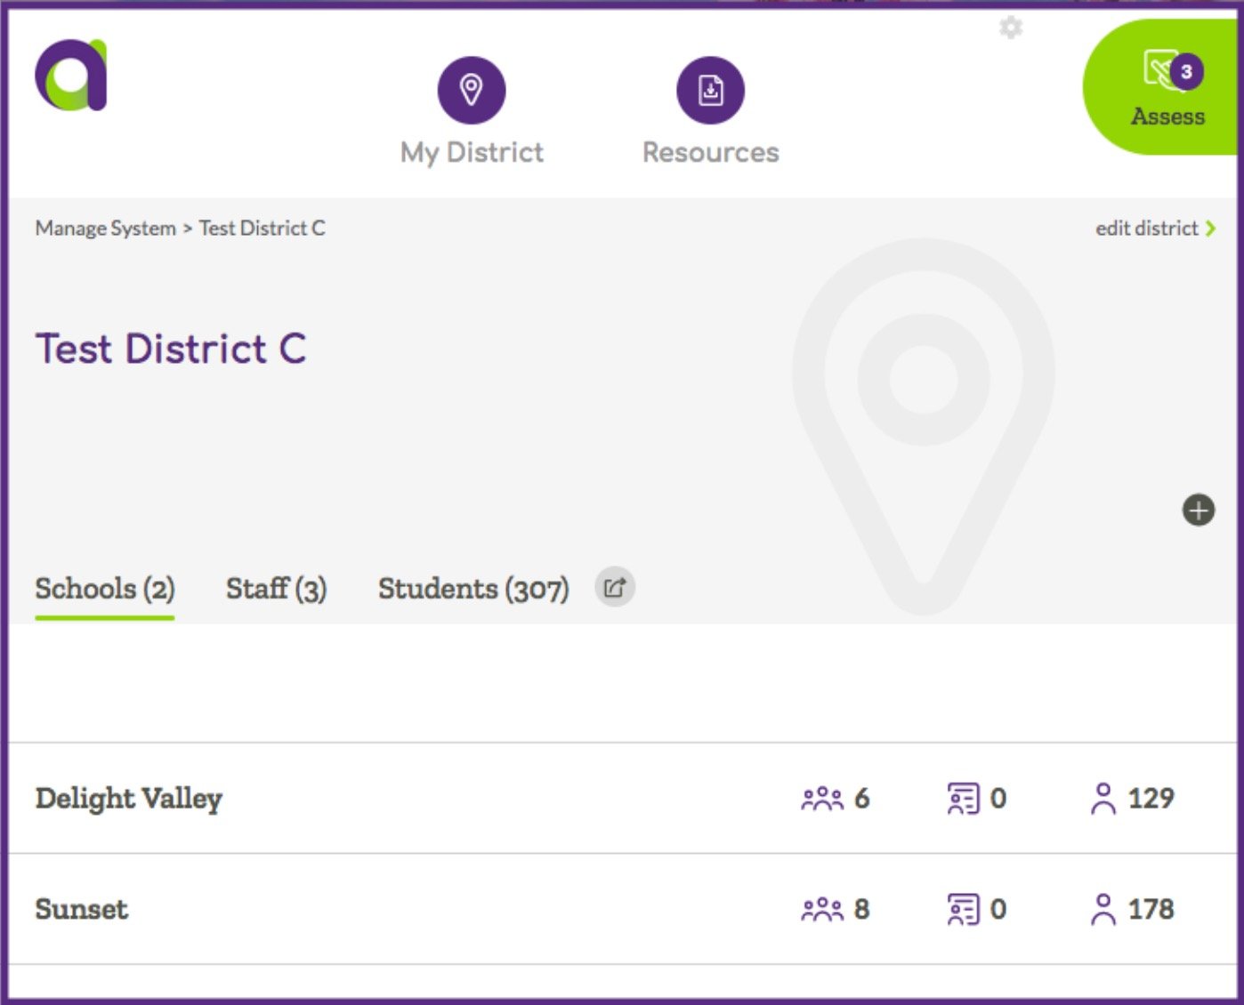This screenshot has width=1244, height=1005.
Task: Open the Resources document icon
Action: [709, 89]
